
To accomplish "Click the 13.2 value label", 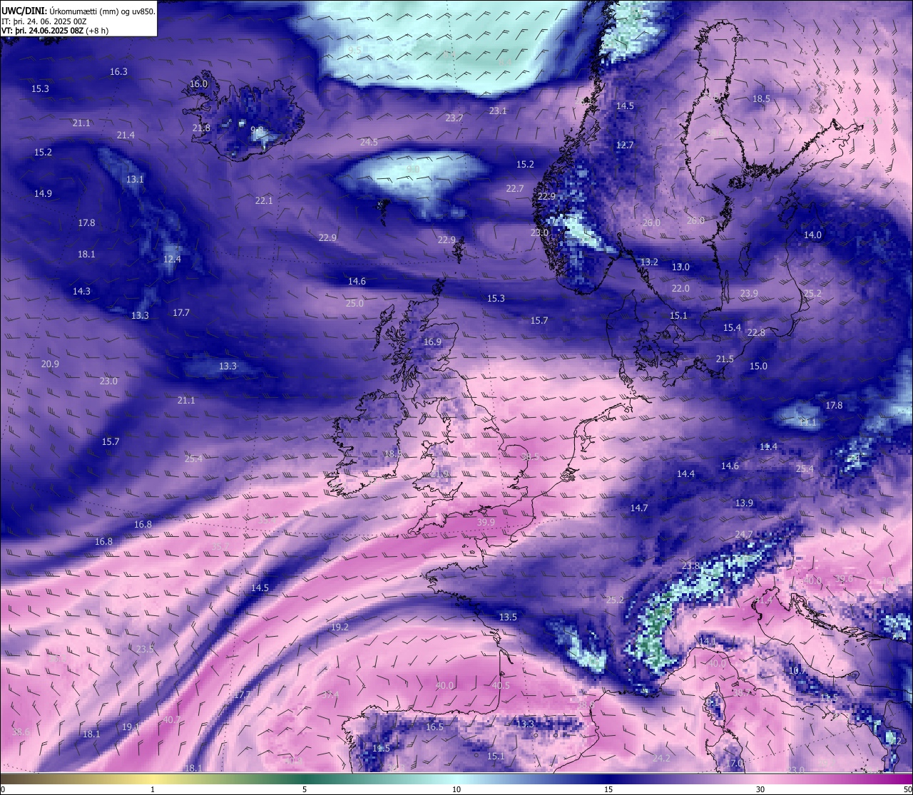I will (649, 262).
